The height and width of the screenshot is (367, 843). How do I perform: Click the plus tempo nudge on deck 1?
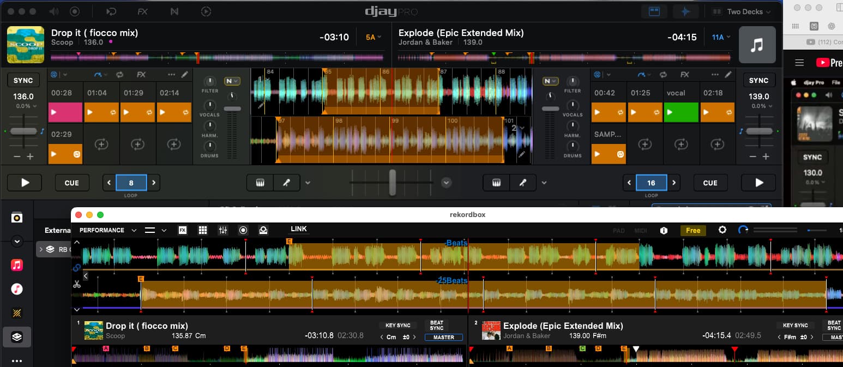pyautogui.click(x=30, y=157)
